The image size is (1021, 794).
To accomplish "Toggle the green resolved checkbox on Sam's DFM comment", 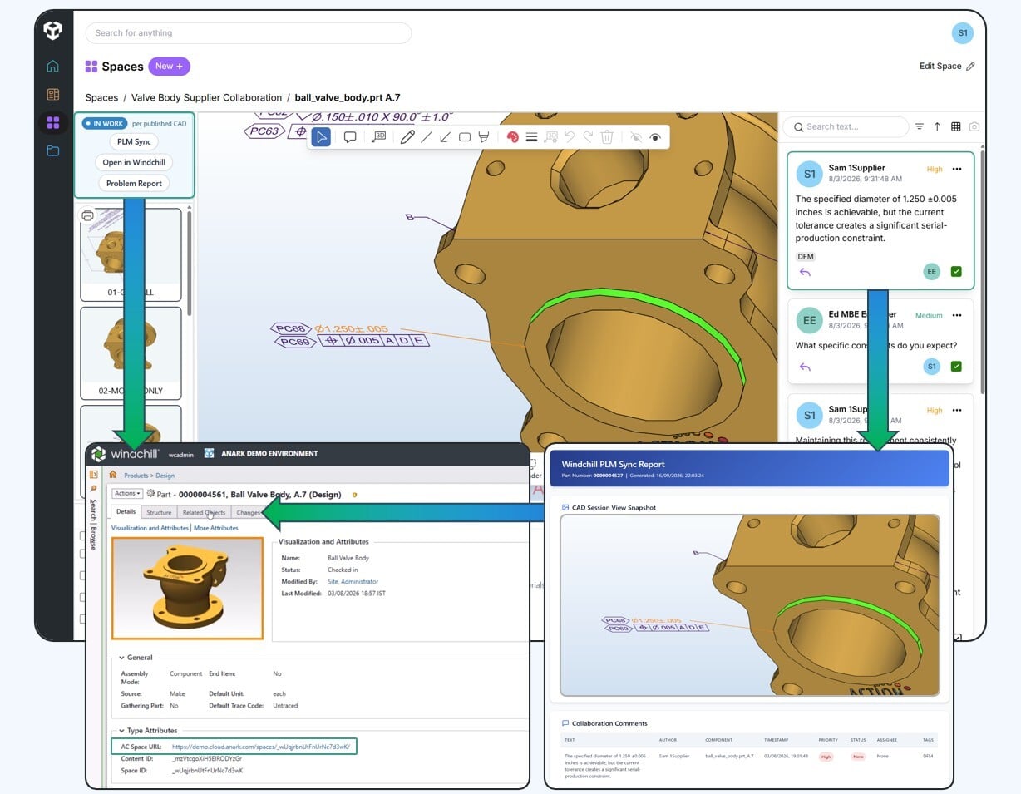I will (x=956, y=272).
